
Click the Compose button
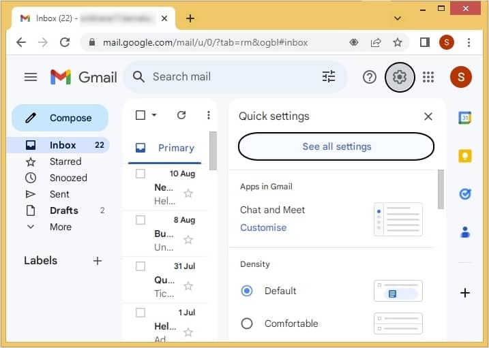click(x=60, y=118)
